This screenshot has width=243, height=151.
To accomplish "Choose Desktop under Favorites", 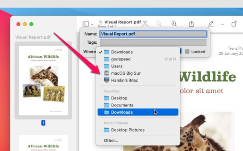I will [x=138, y=98].
